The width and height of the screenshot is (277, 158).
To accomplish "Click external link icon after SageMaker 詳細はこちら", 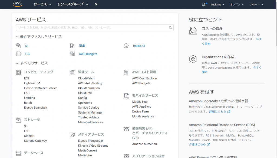I will [x=229, y=112].
